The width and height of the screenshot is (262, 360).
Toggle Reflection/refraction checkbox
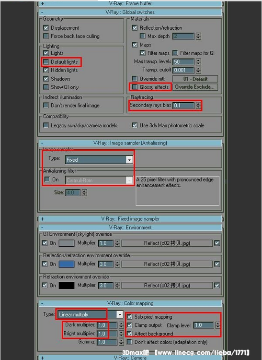click(135, 28)
